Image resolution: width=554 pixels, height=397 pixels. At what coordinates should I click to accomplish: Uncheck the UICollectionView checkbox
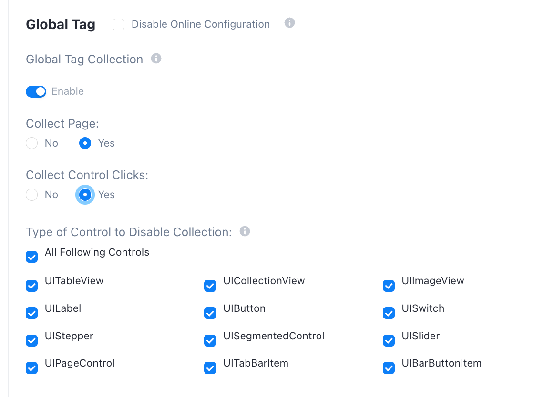[x=210, y=286]
